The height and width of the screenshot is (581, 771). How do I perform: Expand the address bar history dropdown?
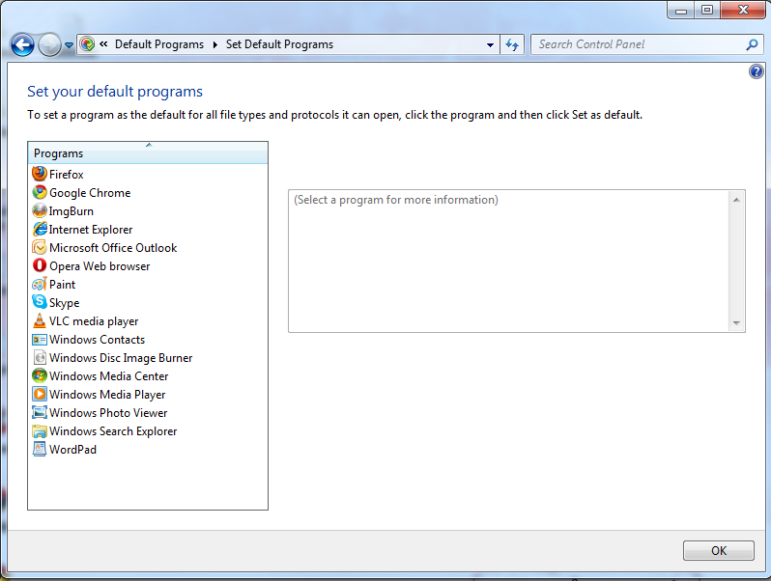tap(490, 44)
